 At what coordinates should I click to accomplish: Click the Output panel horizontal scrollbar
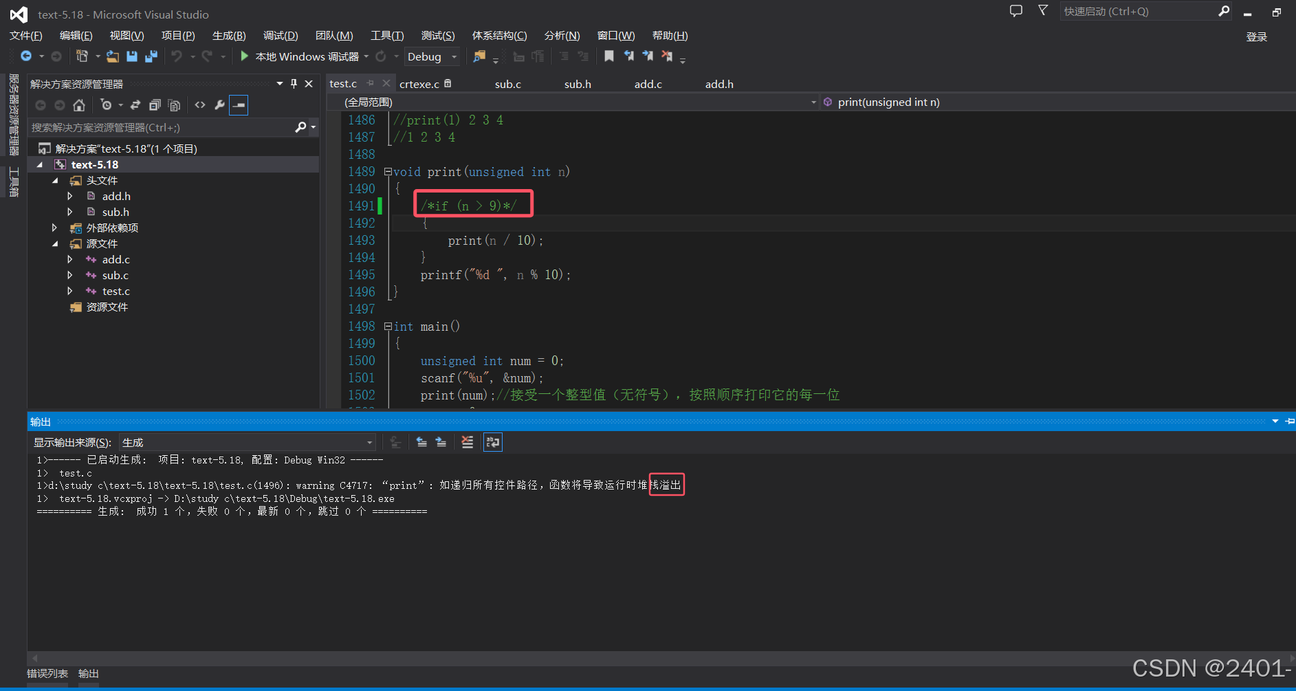(661, 658)
